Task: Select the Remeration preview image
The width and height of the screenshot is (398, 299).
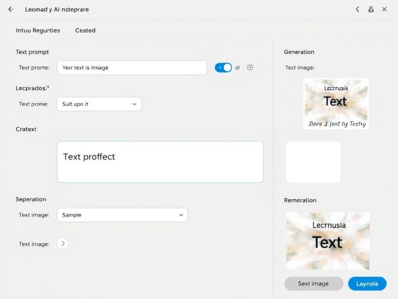Action: pos(328,241)
